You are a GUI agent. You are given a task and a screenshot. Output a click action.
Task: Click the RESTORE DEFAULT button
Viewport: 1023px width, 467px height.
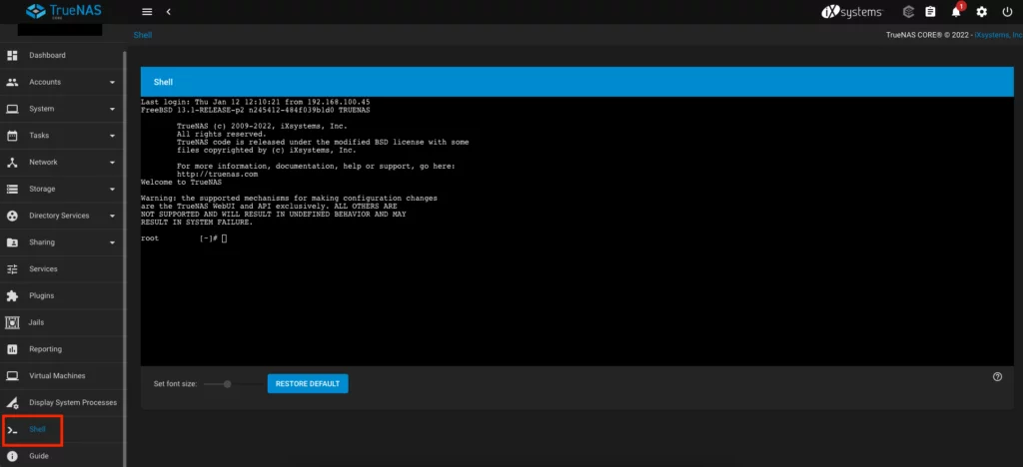pyautogui.click(x=308, y=383)
